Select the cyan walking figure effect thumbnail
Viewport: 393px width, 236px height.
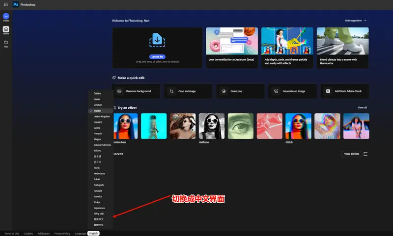pyautogui.click(x=154, y=126)
